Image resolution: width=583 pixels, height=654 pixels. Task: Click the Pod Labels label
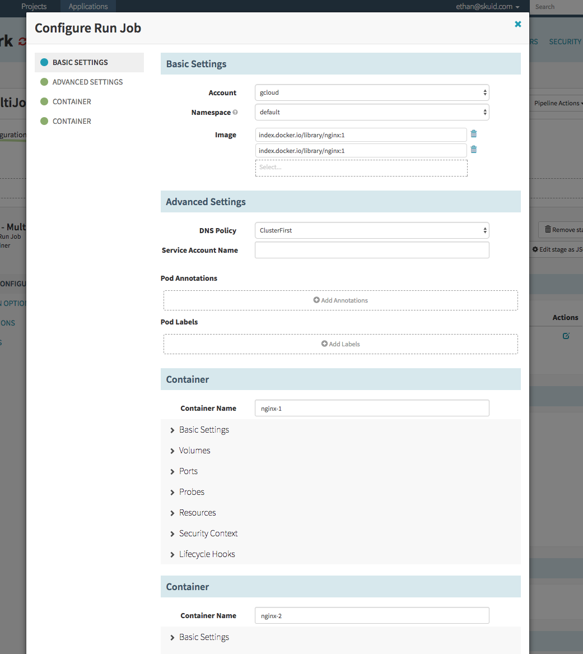pos(179,322)
